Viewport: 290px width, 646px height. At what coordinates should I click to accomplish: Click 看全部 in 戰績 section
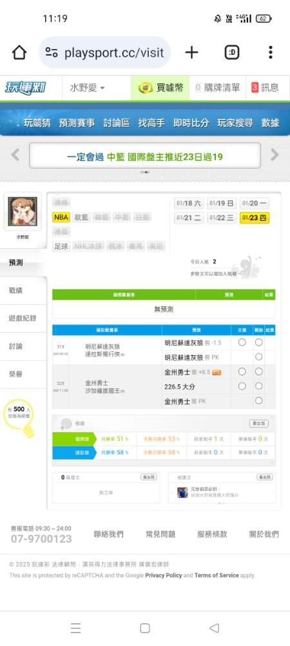click(259, 424)
